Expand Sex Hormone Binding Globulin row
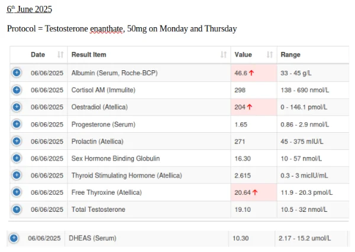Screen dimensions: 355x252 (x=17, y=158)
